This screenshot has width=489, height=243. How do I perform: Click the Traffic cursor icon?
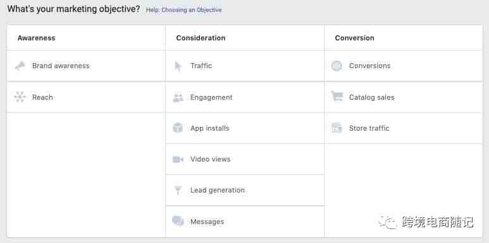click(x=178, y=66)
